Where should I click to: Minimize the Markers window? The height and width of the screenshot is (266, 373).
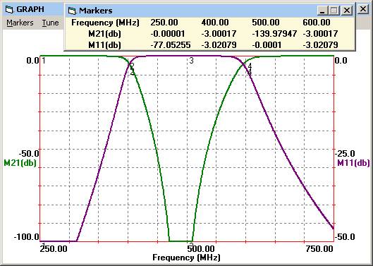[322, 11]
